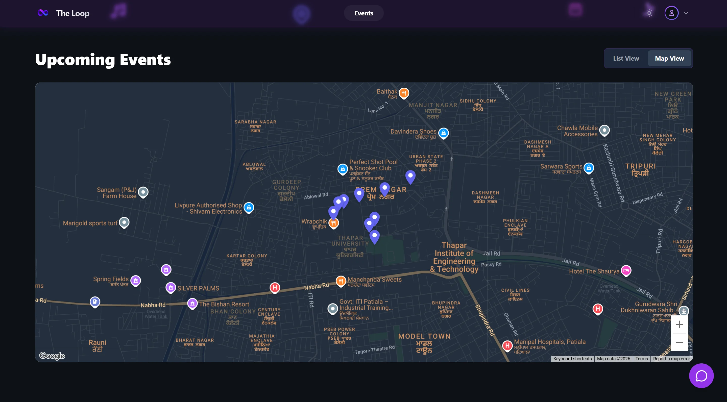Select SILVER PALMS venue marker
Screen dimensions: 727x402
[171, 288]
